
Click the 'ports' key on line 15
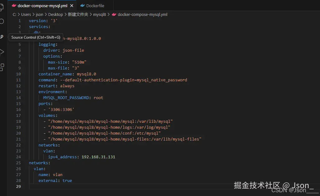click(45, 104)
